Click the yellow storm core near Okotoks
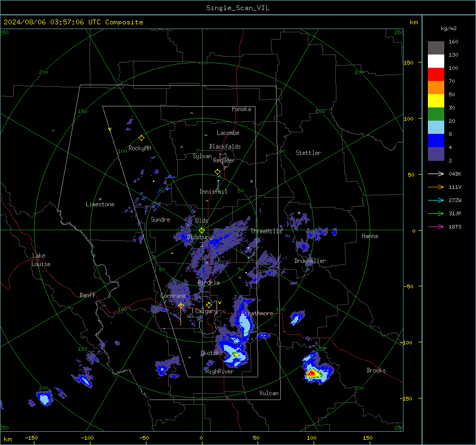 tap(236, 354)
